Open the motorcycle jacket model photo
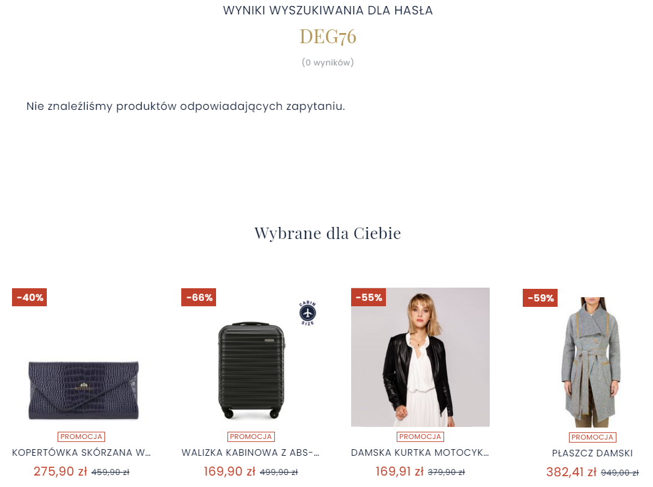 click(x=420, y=357)
